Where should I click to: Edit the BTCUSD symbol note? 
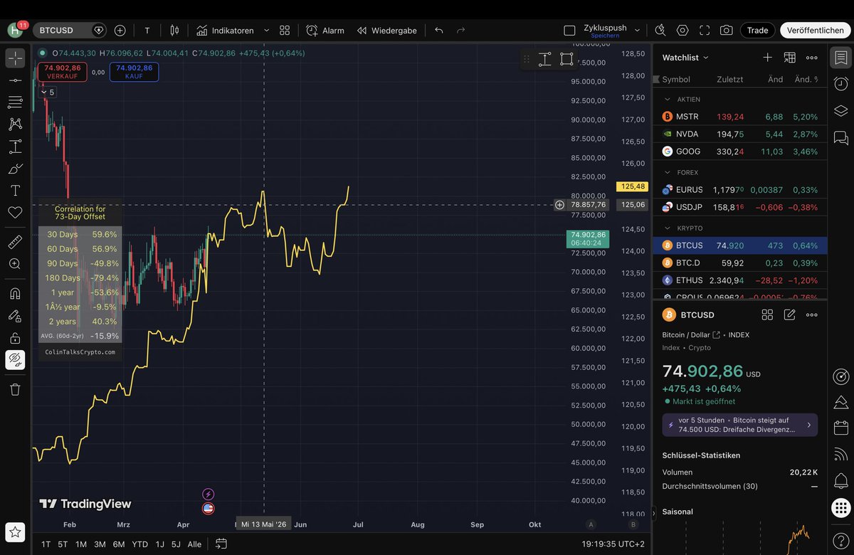(x=789, y=314)
